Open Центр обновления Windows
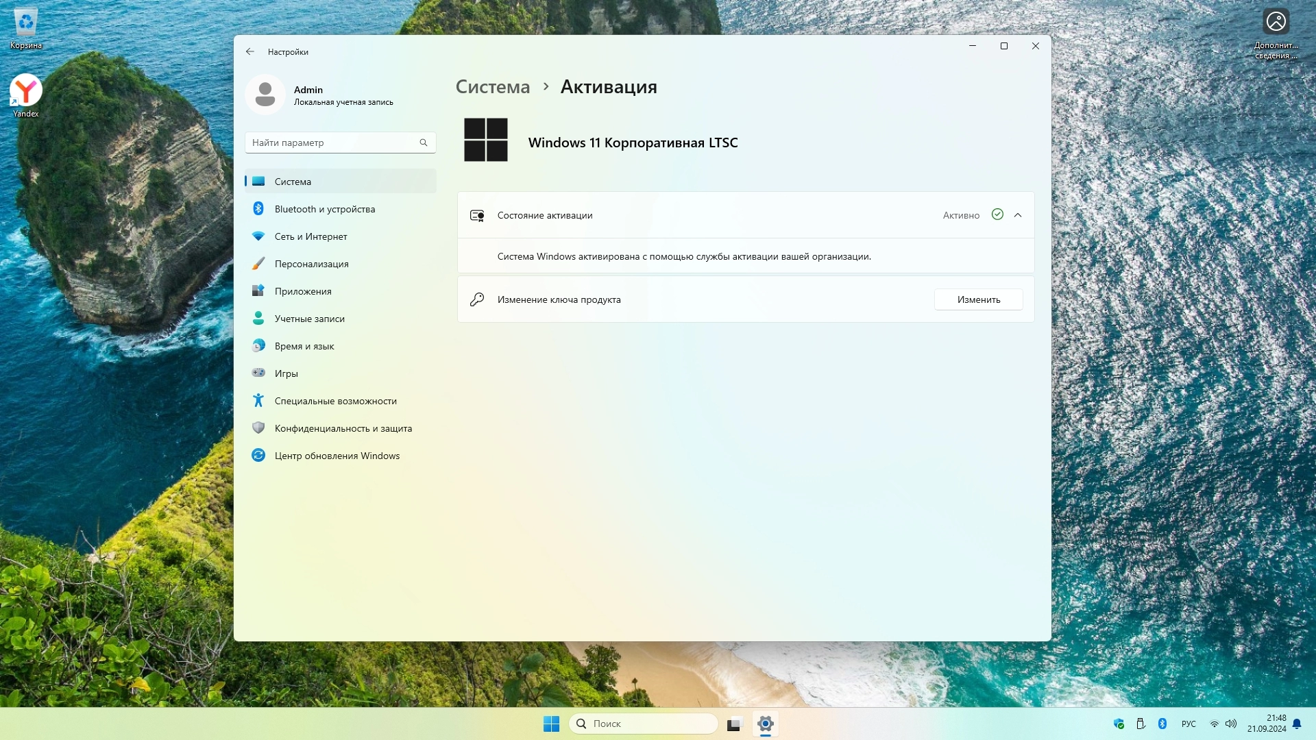The image size is (1316, 740). pos(337,456)
